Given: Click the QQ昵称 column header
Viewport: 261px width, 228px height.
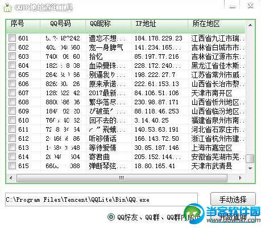Looking at the screenshot, I should point(108,26).
